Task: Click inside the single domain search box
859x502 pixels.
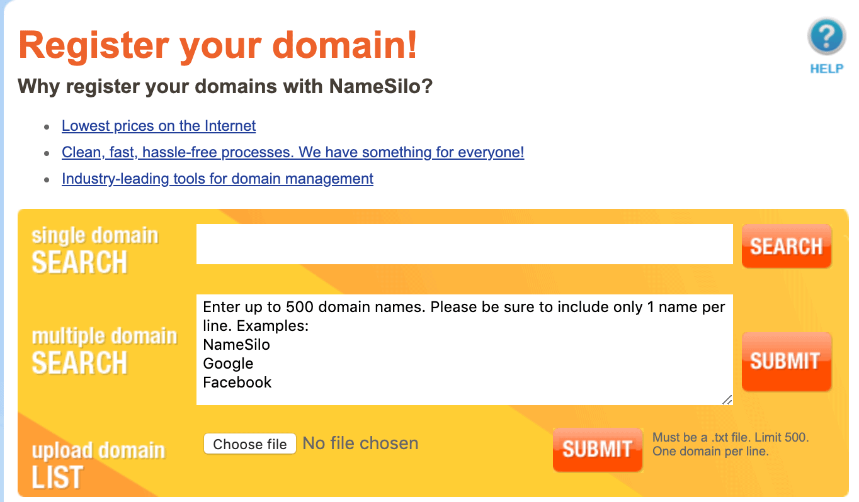Action: click(465, 244)
